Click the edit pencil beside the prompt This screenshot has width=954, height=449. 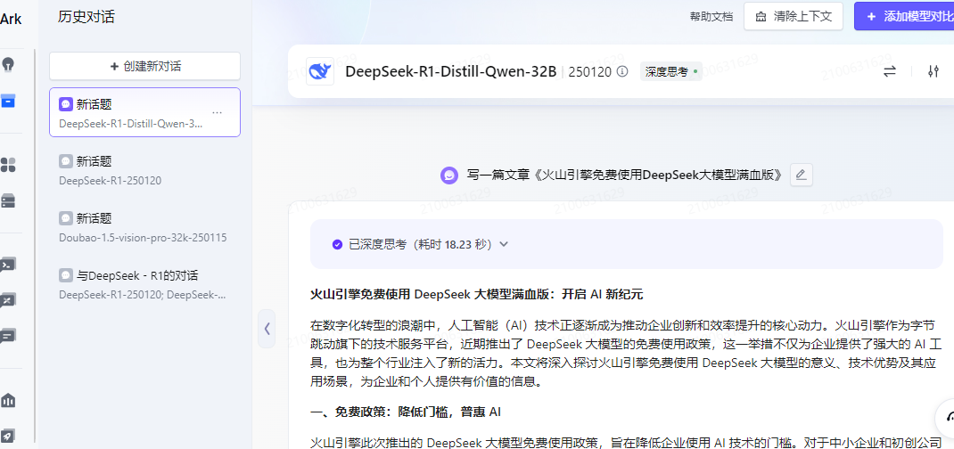point(802,175)
